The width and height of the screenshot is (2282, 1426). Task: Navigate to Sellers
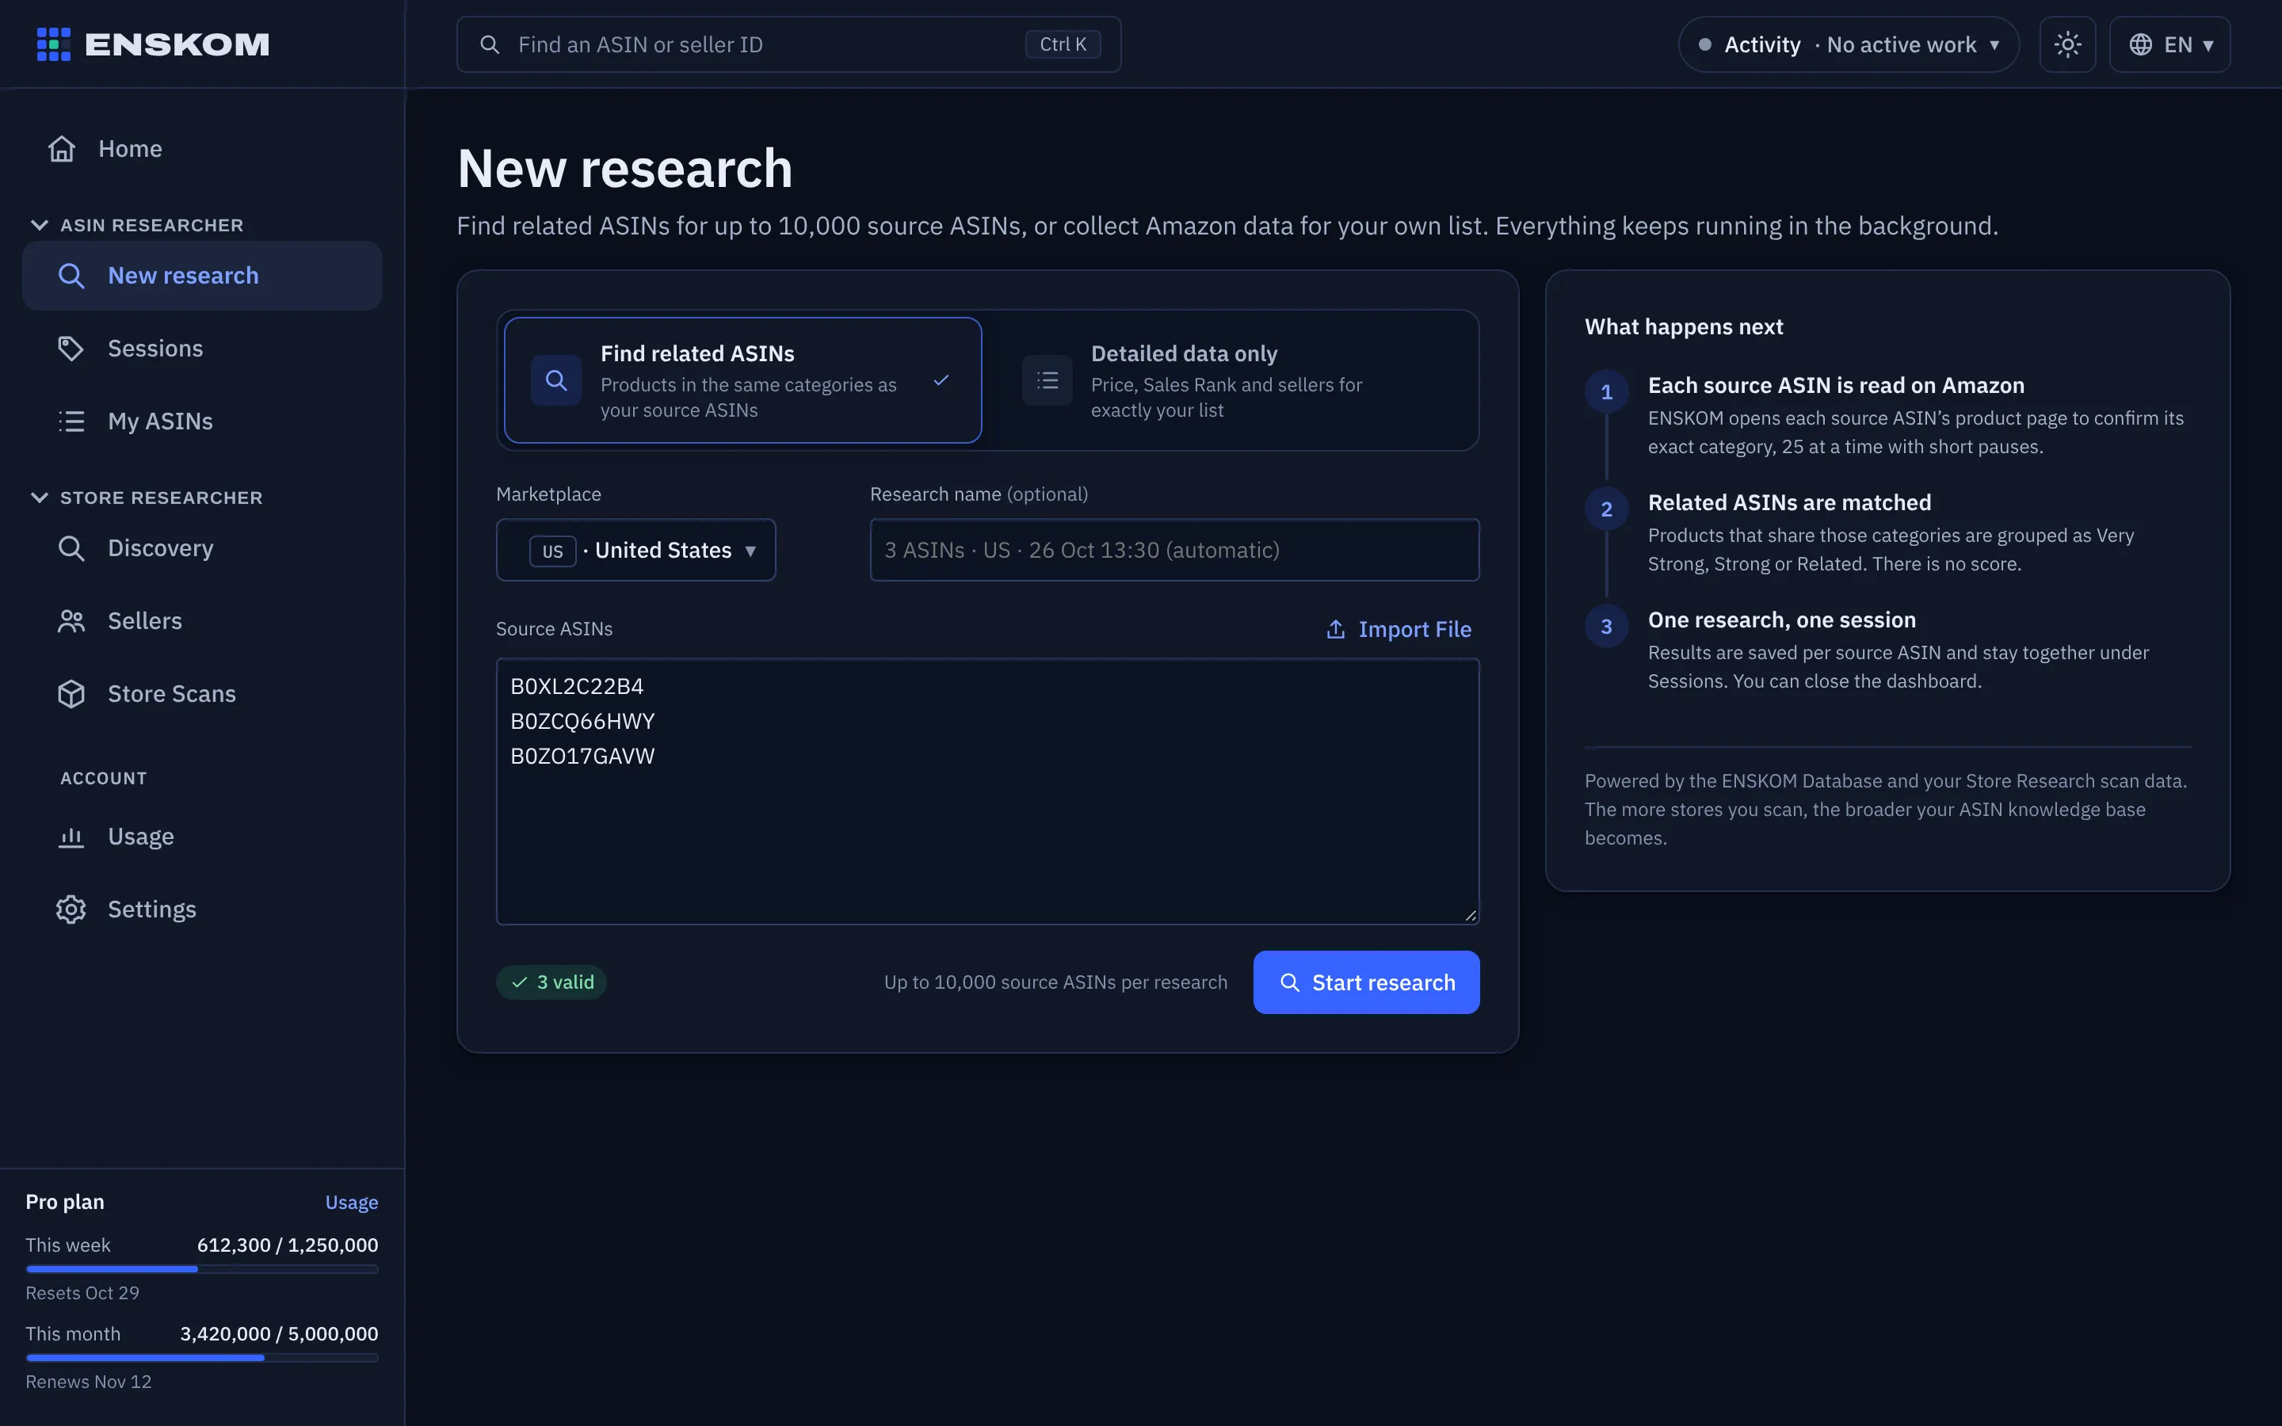202,620
